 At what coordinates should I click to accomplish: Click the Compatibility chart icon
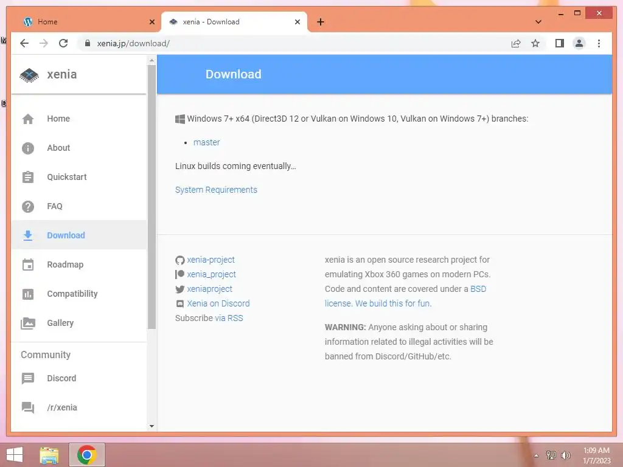(x=28, y=294)
